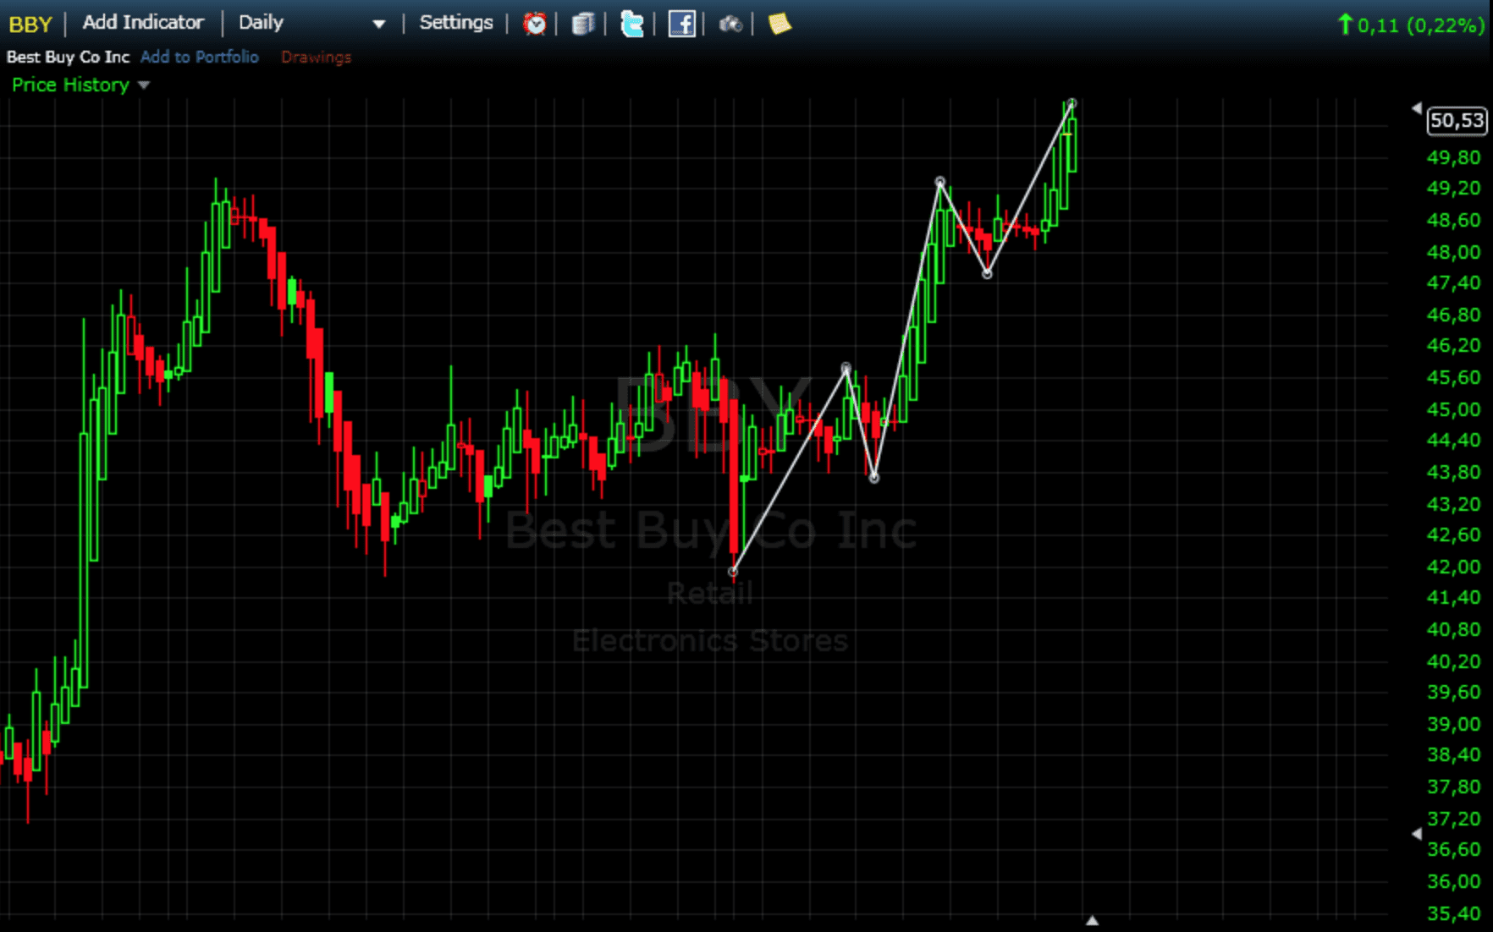Click the bottom time-axis triangle marker
Screen dimensions: 1493x932
pos(1092,920)
